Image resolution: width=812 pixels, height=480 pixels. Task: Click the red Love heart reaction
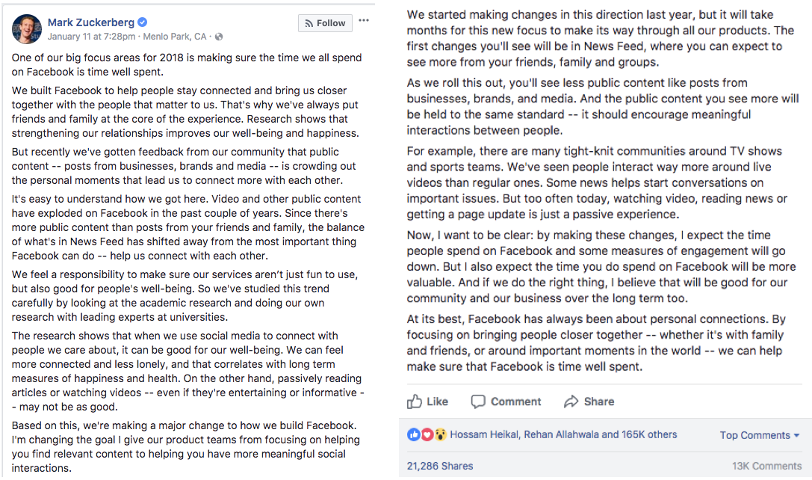(x=427, y=434)
